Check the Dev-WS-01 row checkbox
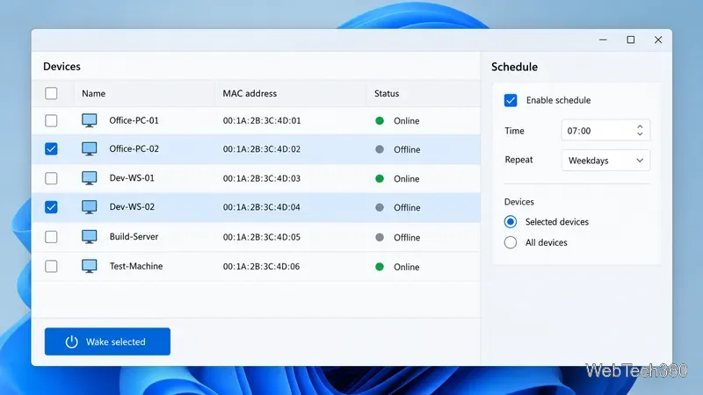 pyautogui.click(x=51, y=178)
